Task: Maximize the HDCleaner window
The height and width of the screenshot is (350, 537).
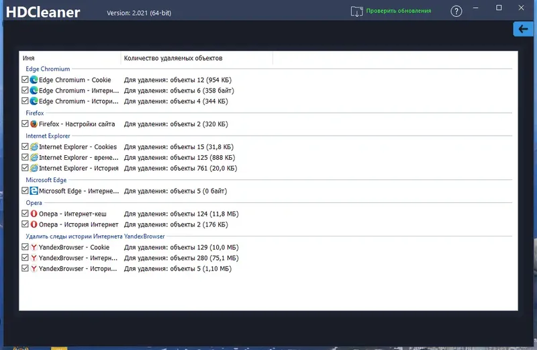Action: pos(499,7)
